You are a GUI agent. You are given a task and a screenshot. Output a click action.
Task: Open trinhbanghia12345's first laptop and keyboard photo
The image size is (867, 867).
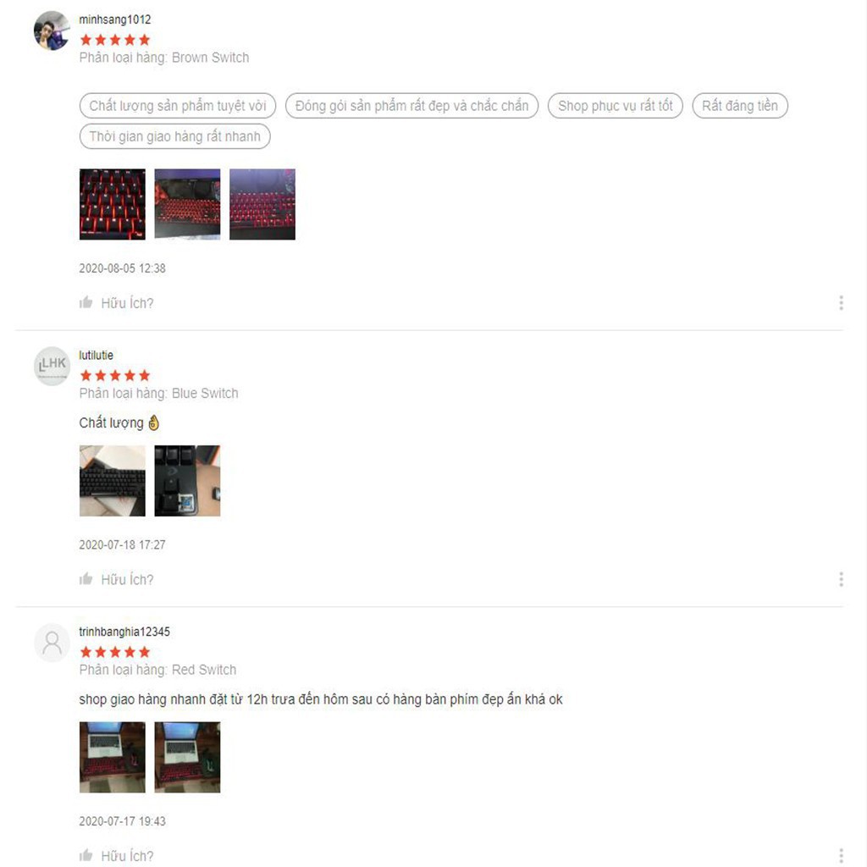[x=113, y=757]
